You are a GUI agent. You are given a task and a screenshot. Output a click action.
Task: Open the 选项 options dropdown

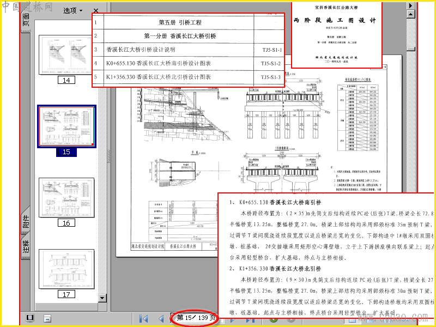click(x=73, y=10)
